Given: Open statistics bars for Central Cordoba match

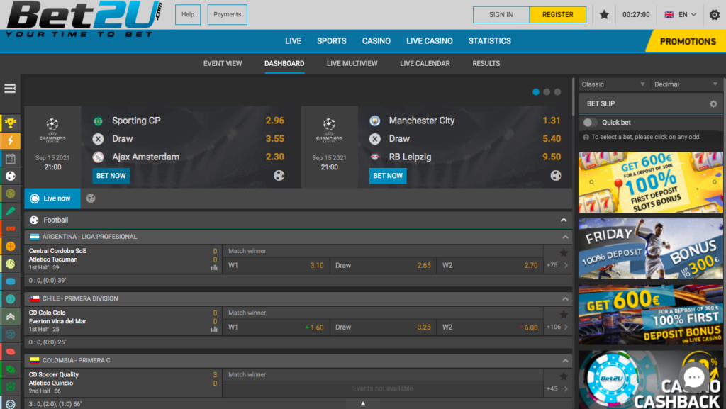Looking at the screenshot, I should pos(214,267).
